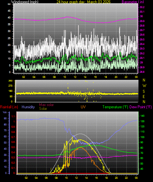The height and width of the screenshot is (182, 153).
Task: Select the '24 hour graph day : March 03 2026' heading
Action: [x=84, y=2]
